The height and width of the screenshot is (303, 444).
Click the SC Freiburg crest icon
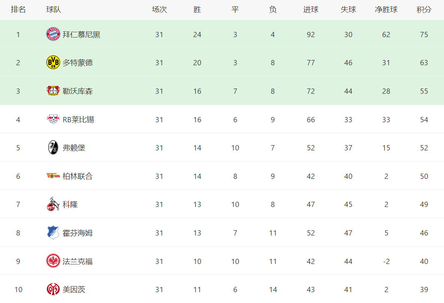pos(53,147)
